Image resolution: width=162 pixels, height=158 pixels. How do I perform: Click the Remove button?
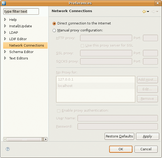[x=147, y=99]
